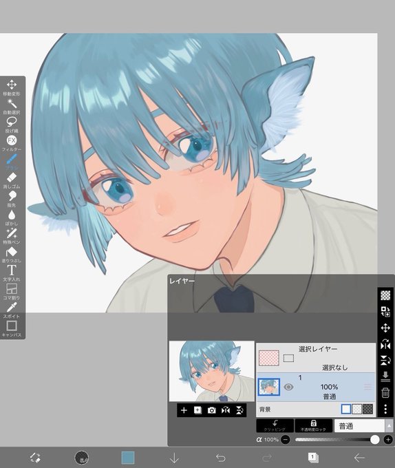Select the Lasso (投げ縄) tool

(x=12, y=125)
